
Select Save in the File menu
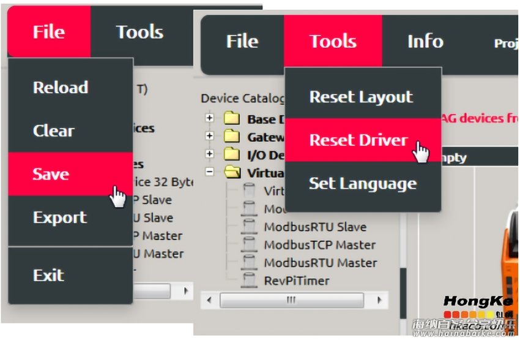(70, 174)
